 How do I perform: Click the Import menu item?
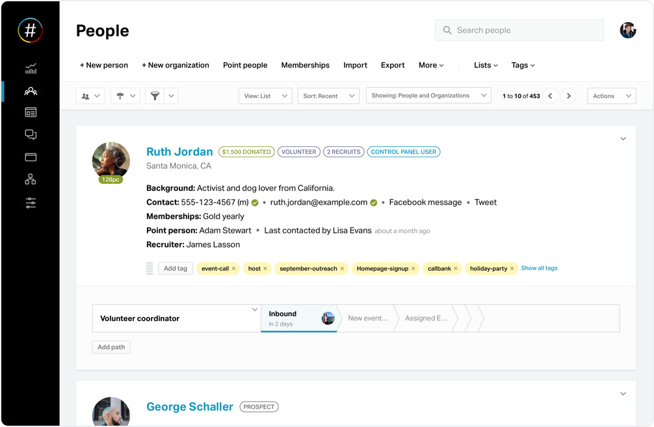click(x=355, y=65)
